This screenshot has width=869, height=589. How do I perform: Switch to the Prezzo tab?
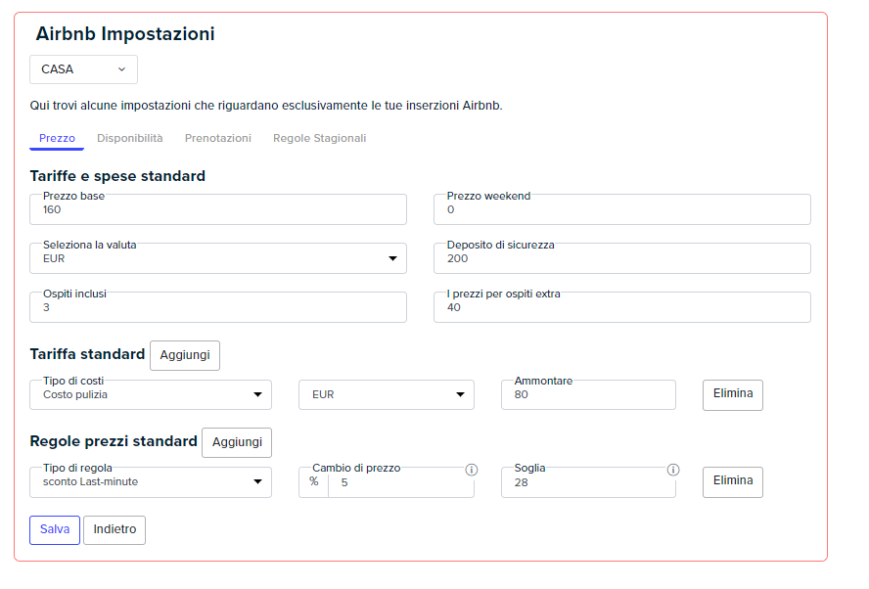click(57, 138)
